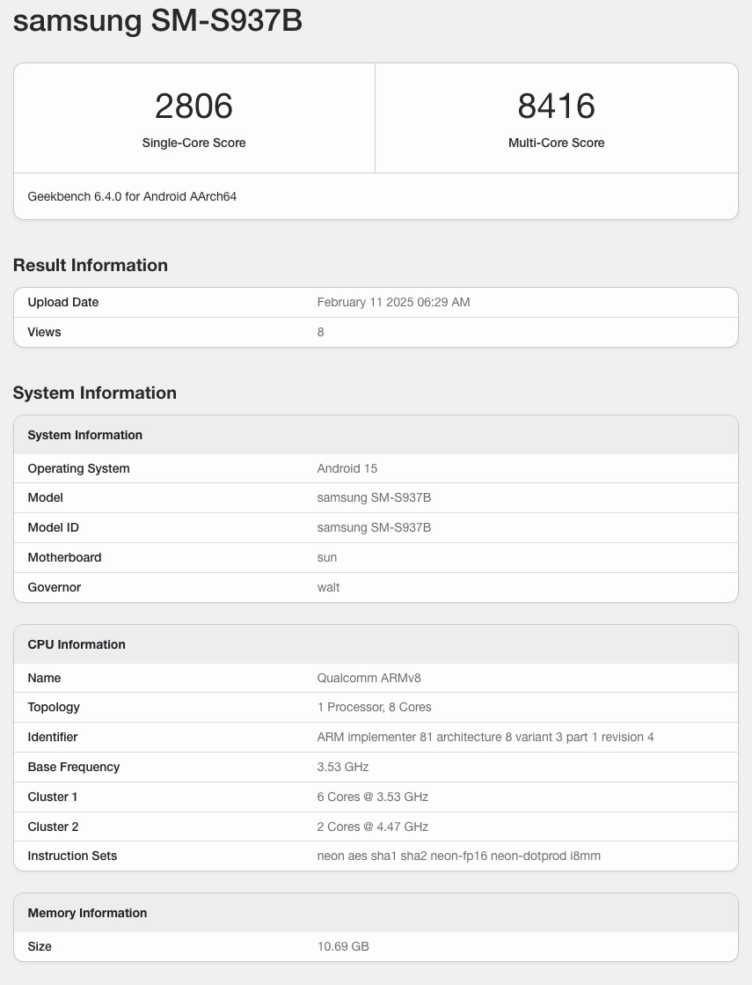Click the Multi-Core Score label
The image size is (752, 985).
click(x=556, y=143)
